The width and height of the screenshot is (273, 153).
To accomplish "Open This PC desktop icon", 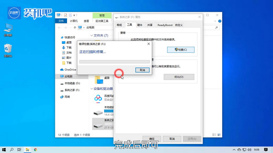I will 8,30.
